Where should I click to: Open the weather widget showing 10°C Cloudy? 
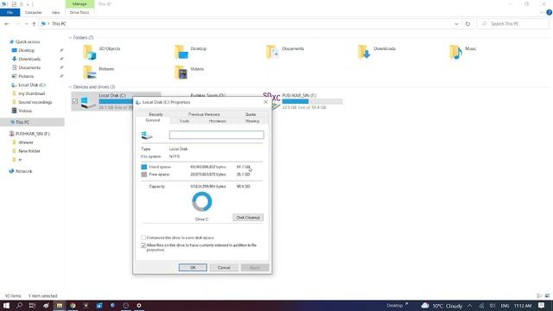click(442, 306)
